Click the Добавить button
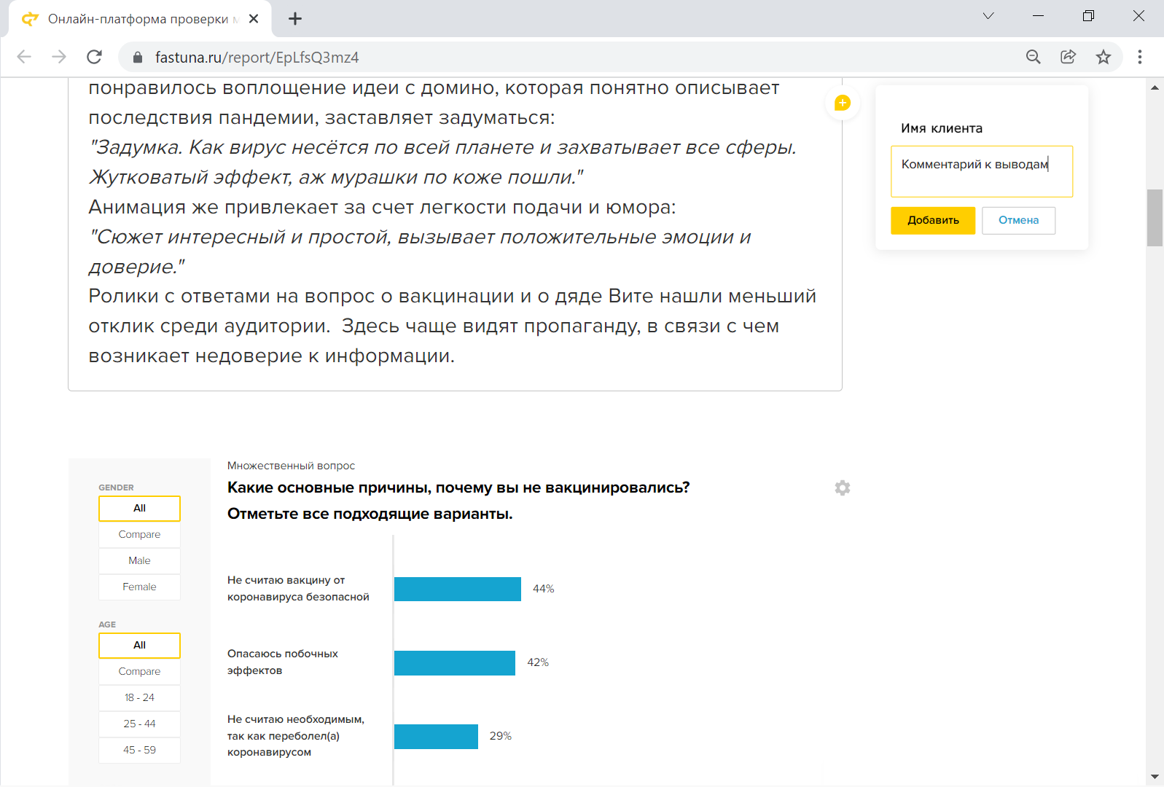The width and height of the screenshot is (1164, 787). (933, 221)
